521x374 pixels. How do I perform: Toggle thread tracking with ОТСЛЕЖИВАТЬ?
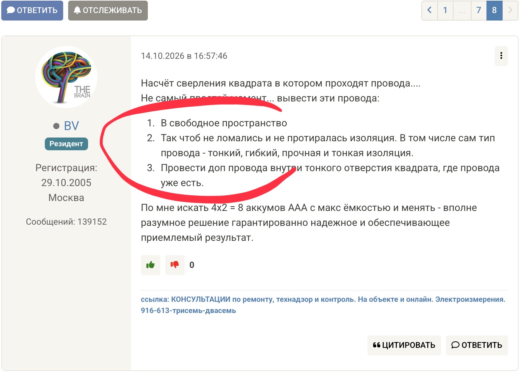tap(108, 10)
